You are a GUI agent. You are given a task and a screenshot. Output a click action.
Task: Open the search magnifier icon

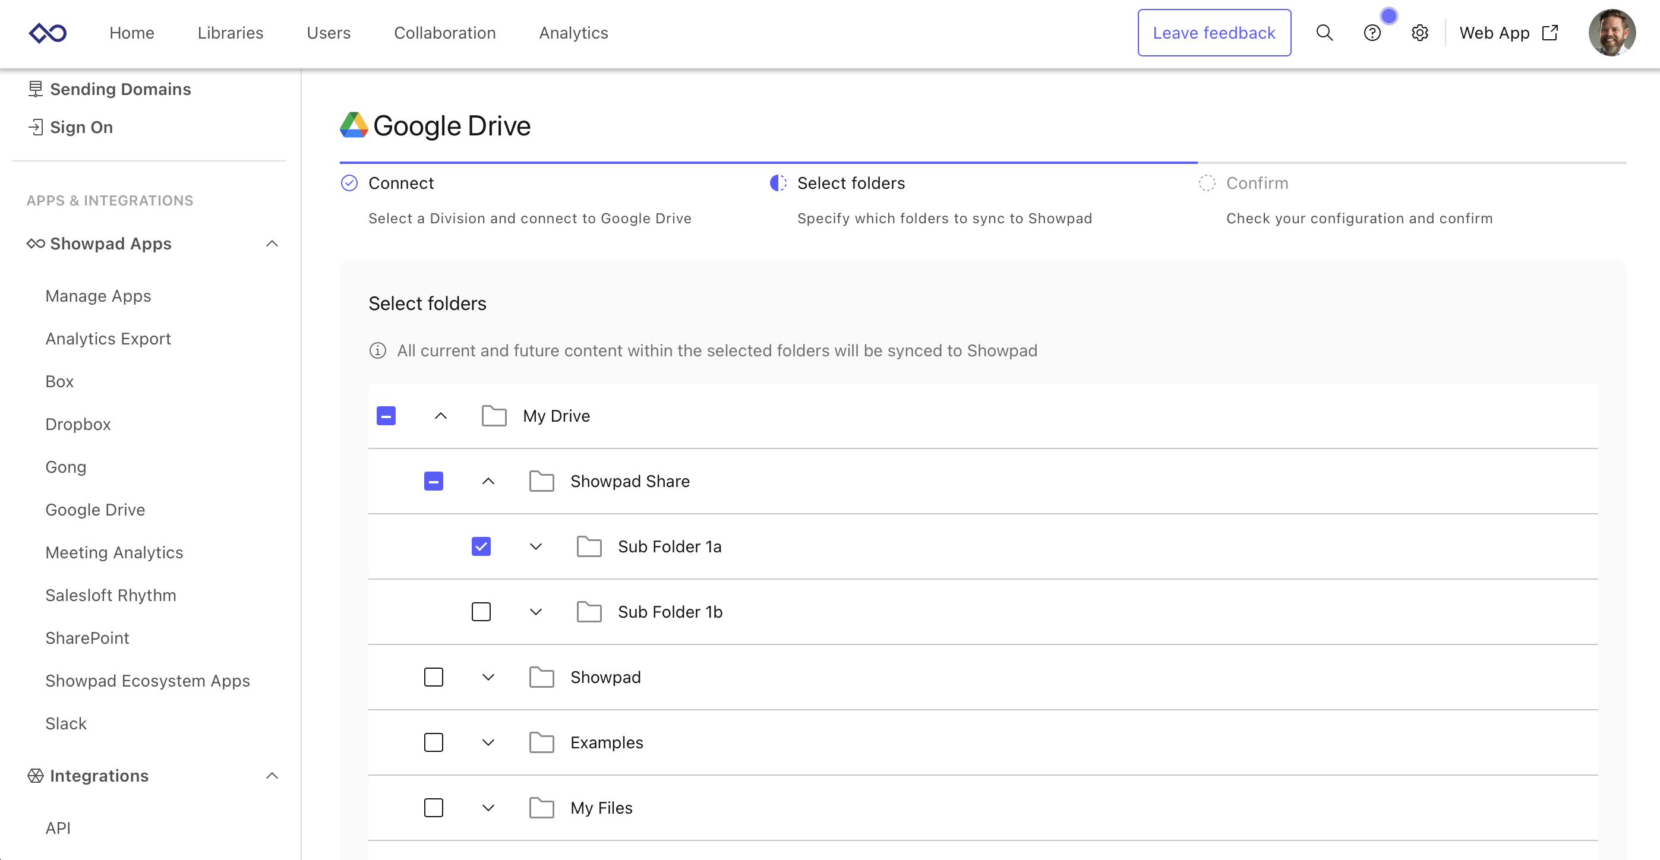[x=1324, y=33]
